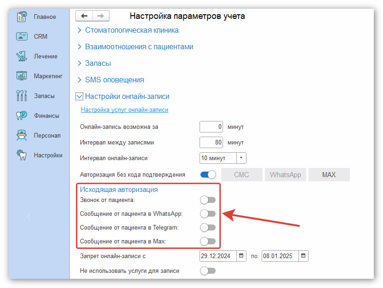Select the CRM sidebar icon
This screenshot has height=288, width=383.
pos(22,36)
